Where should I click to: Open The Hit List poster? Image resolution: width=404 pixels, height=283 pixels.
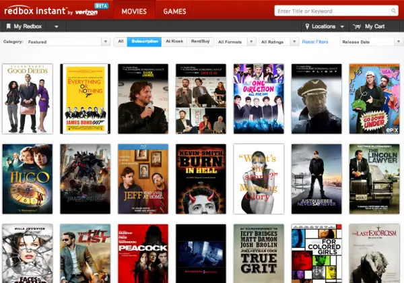point(86,253)
